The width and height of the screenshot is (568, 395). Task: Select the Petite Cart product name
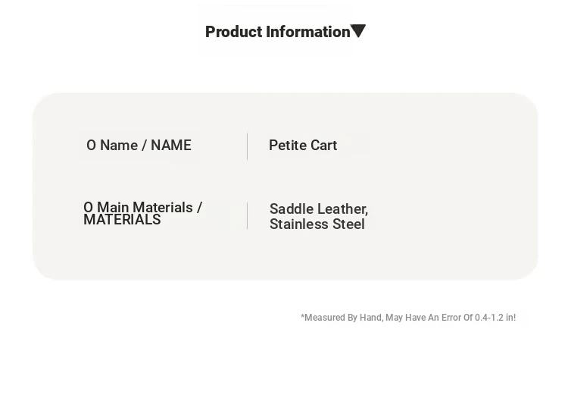[x=303, y=145]
